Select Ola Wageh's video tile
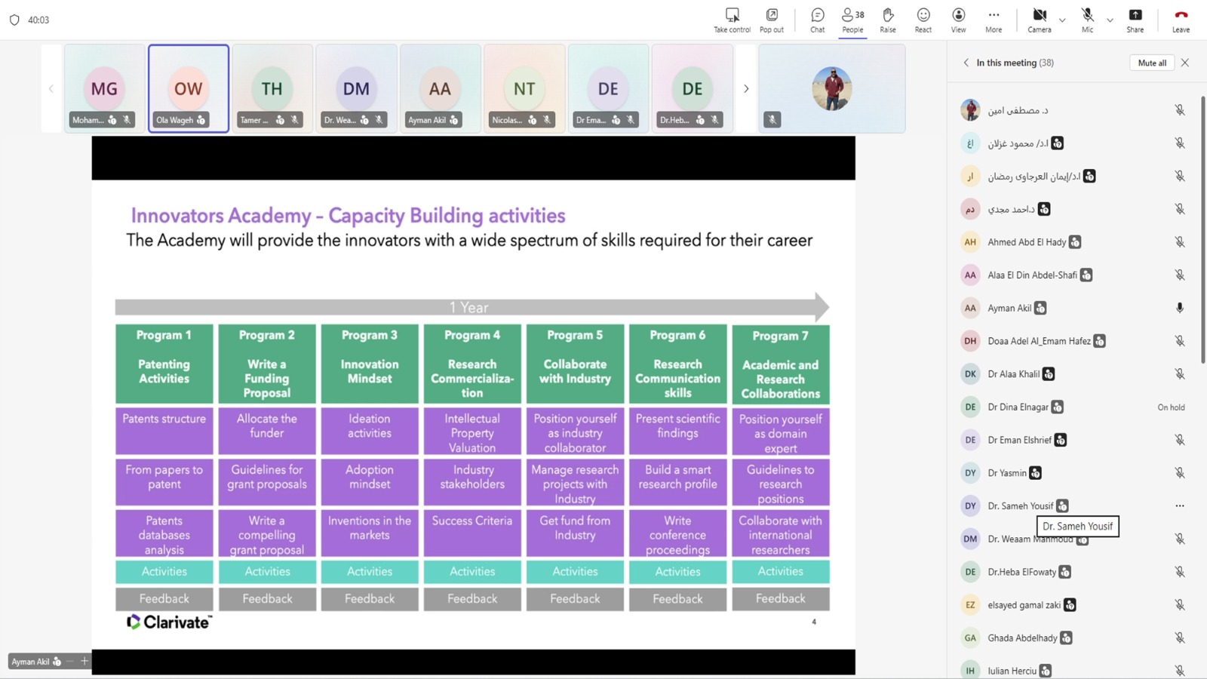 [189, 88]
